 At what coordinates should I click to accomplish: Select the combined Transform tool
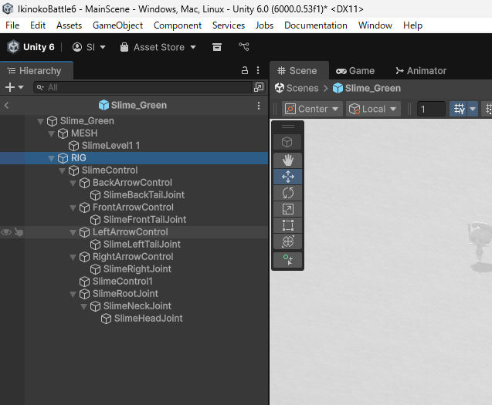287,241
